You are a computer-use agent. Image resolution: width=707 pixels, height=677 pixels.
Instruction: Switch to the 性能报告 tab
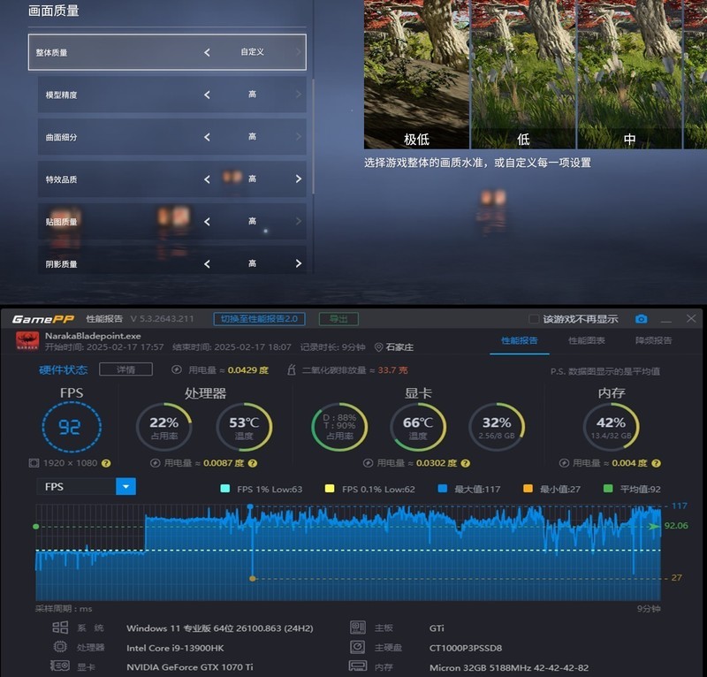point(520,340)
